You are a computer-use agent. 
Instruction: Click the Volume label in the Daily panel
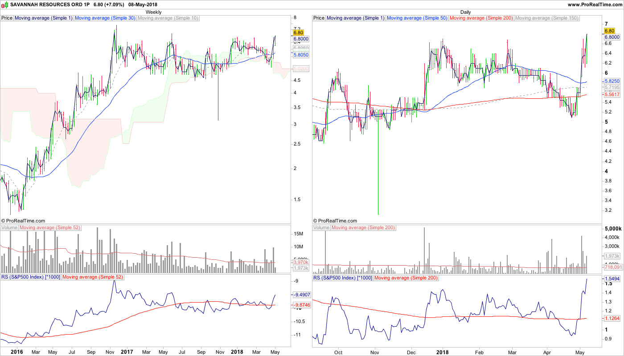(321, 228)
